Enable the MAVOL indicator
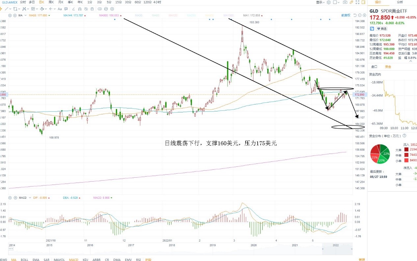 point(59,260)
